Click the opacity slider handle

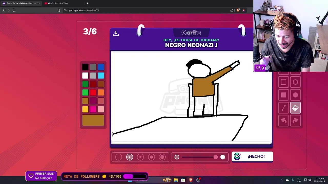click(216, 157)
